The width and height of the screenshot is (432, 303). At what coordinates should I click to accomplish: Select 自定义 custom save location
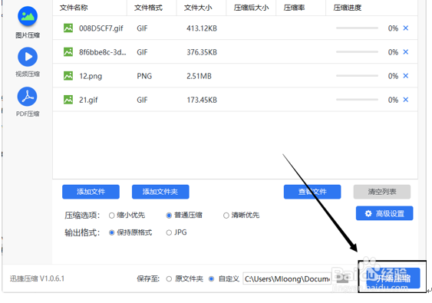pos(224,278)
